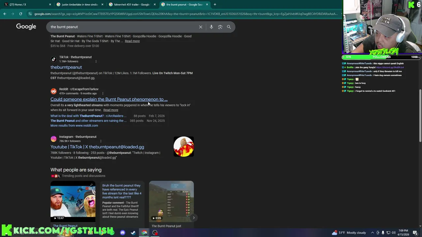Open Discord from the taskbar
422x237 pixels.
pos(123,233)
